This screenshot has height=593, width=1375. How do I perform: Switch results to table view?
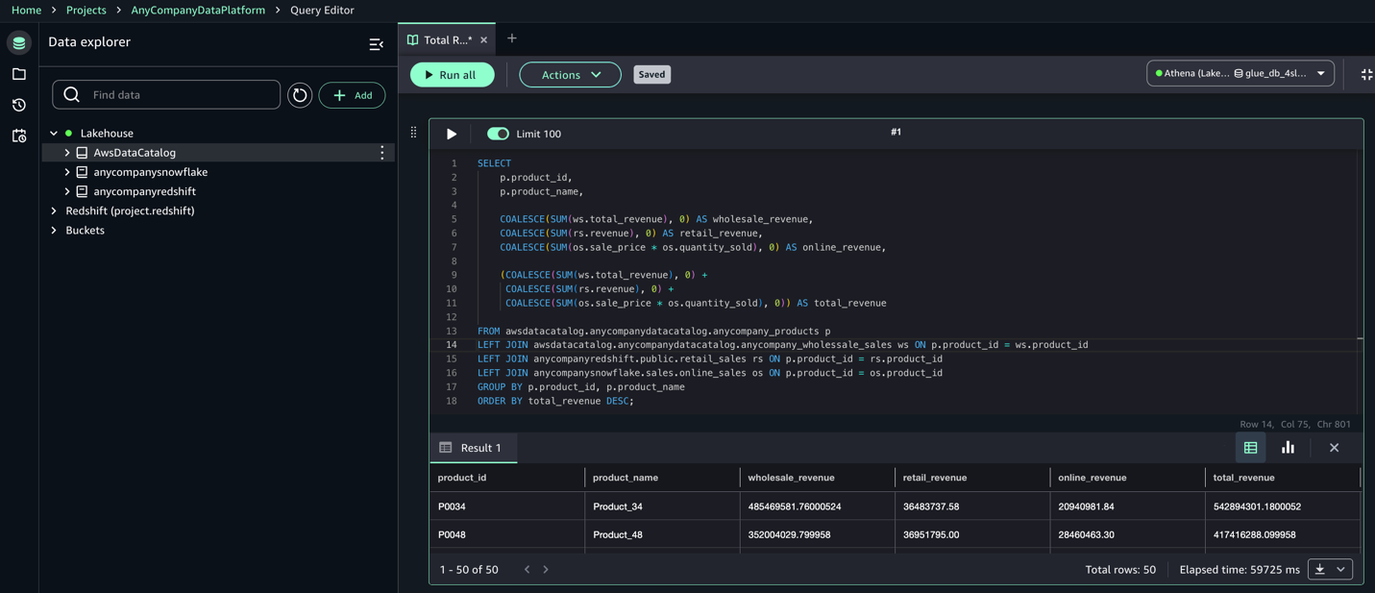[1250, 448]
